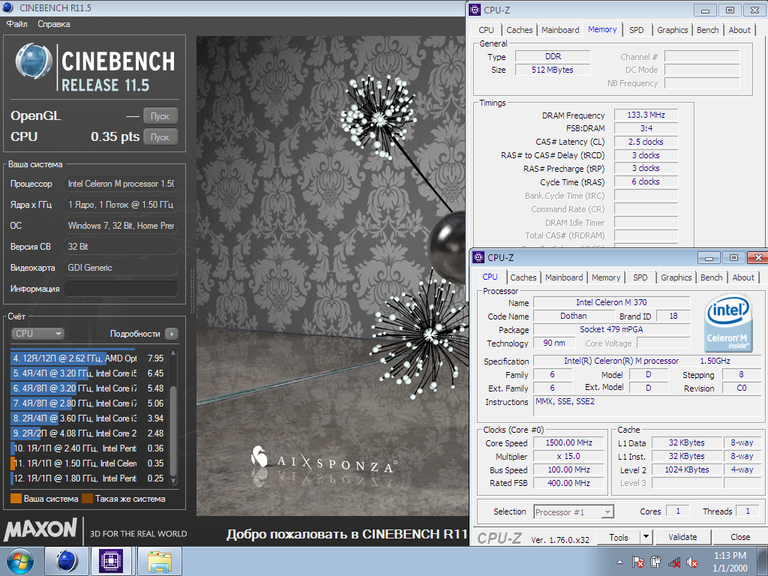The image size is (768, 576).
Task: Select ranking row 5 with score 6.45
Action: pyautogui.click(x=88, y=373)
